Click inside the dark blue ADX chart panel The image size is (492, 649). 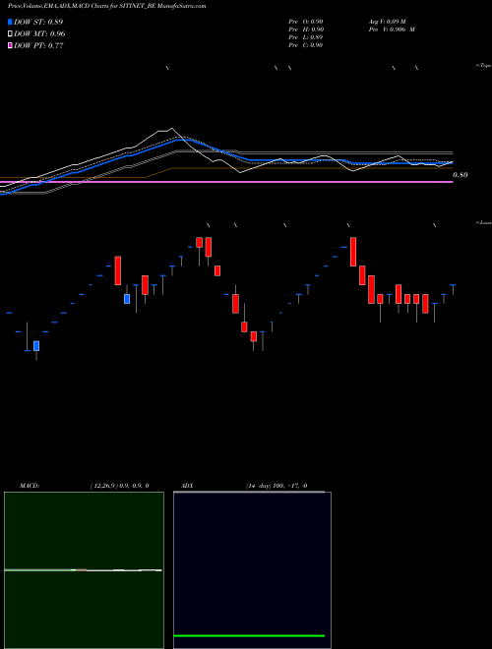[x=252, y=570]
